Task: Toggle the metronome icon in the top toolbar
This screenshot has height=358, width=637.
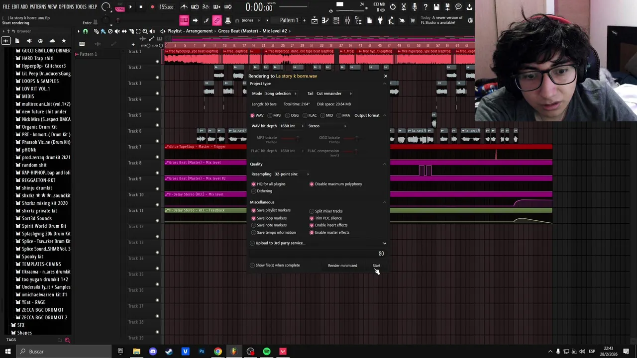Action: point(184,7)
